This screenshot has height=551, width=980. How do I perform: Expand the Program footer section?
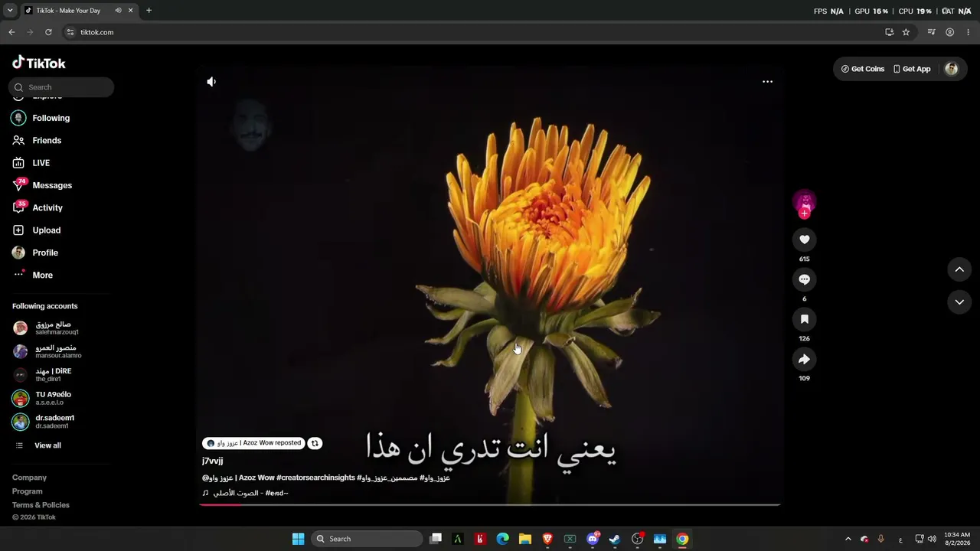point(28,491)
